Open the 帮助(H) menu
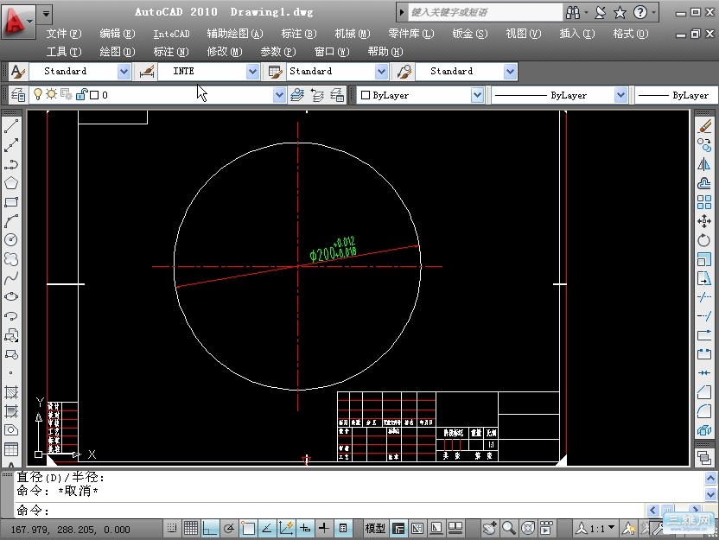 pyautogui.click(x=385, y=52)
